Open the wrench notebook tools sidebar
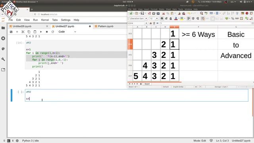254x143 pixels. point(3,59)
